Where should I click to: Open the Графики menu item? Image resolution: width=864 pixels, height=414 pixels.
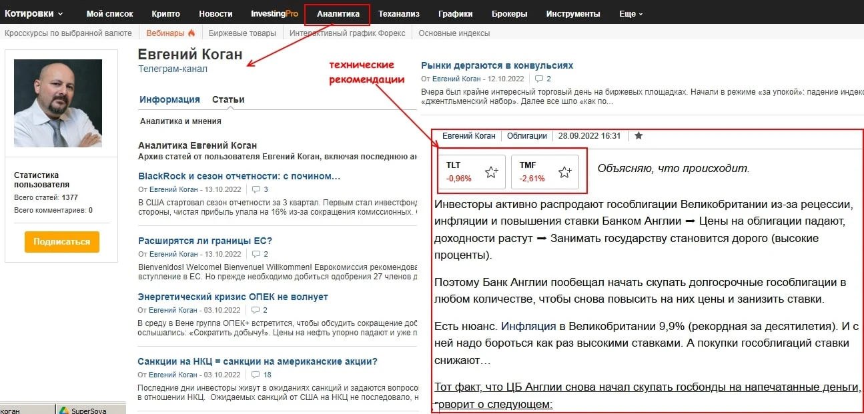[x=456, y=14]
